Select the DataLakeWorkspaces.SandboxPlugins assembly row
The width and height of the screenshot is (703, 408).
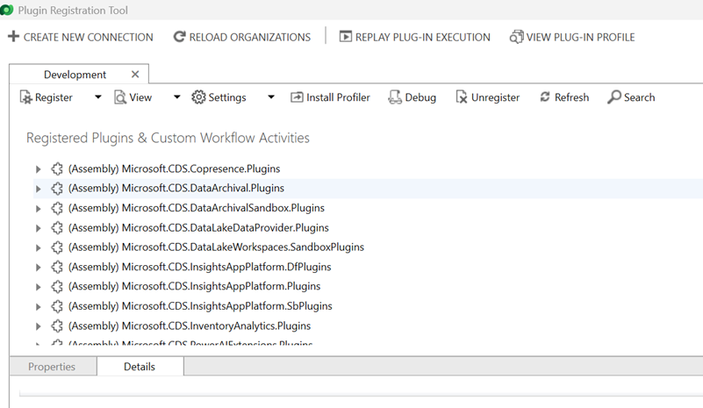click(216, 247)
